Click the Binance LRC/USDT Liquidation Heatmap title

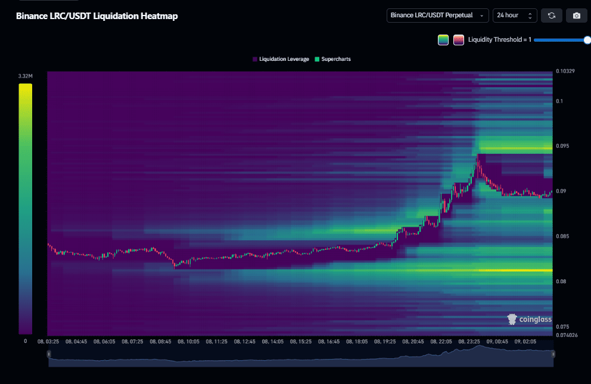tap(97, 16)
